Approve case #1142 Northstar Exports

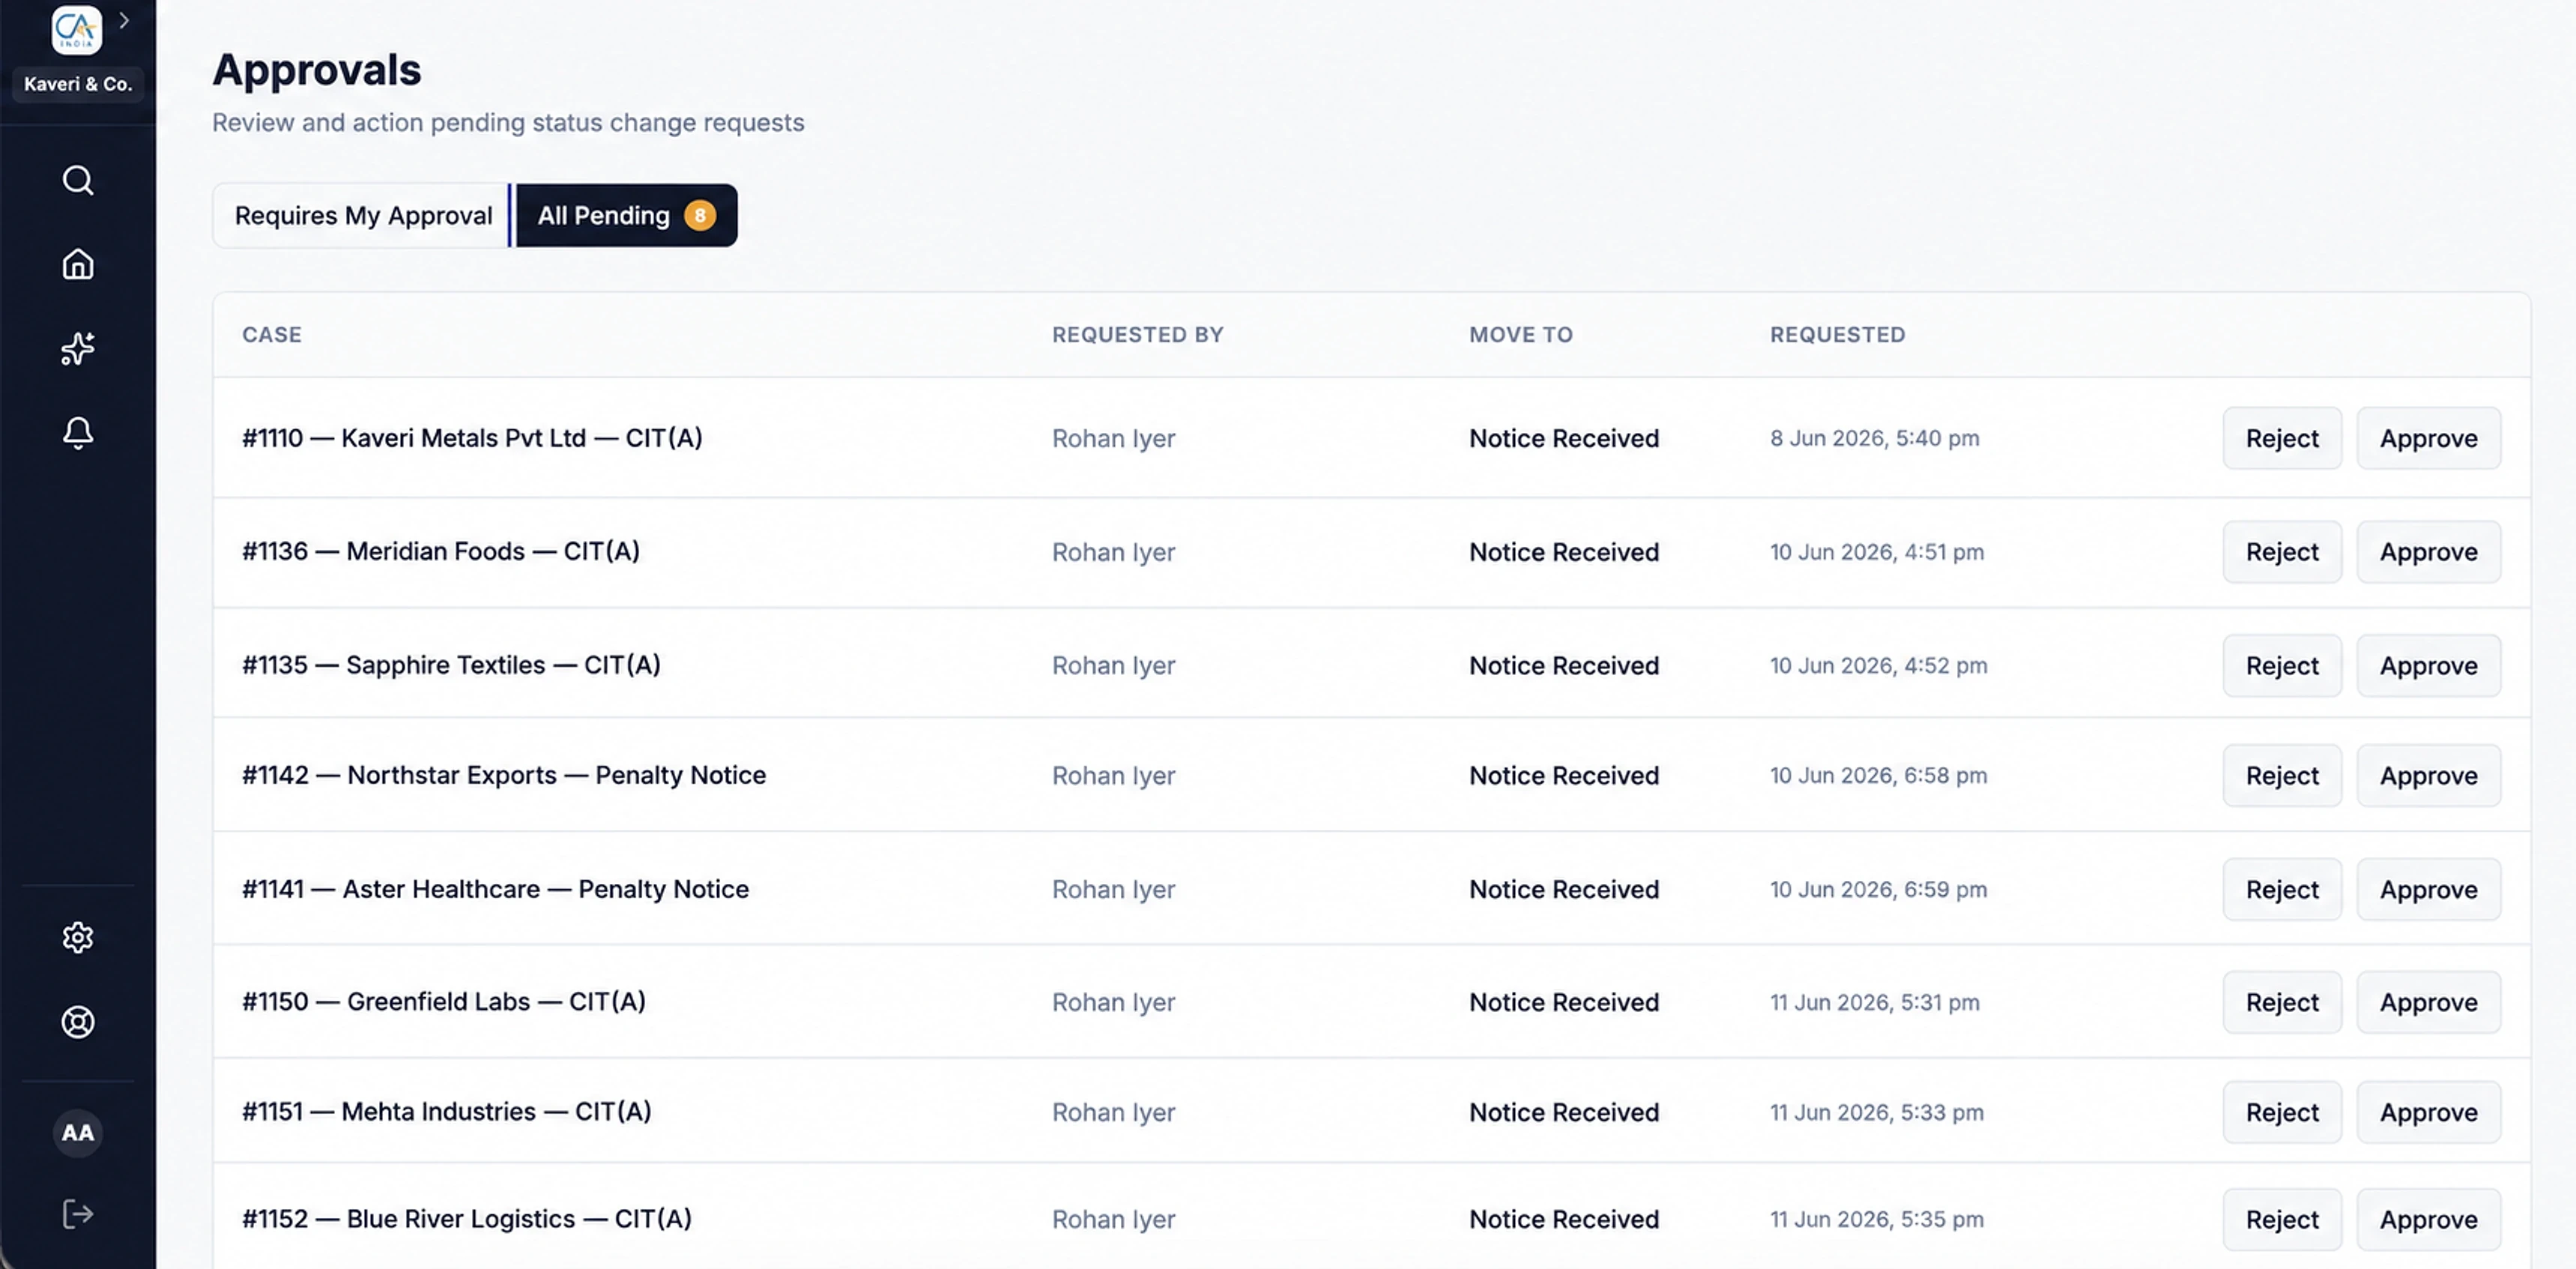(2428, 776)
